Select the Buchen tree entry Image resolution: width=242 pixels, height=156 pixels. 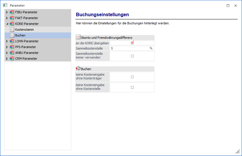[20, 35]
